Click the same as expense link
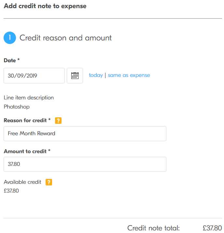This screenshot has width=224, height=233. 129,75
